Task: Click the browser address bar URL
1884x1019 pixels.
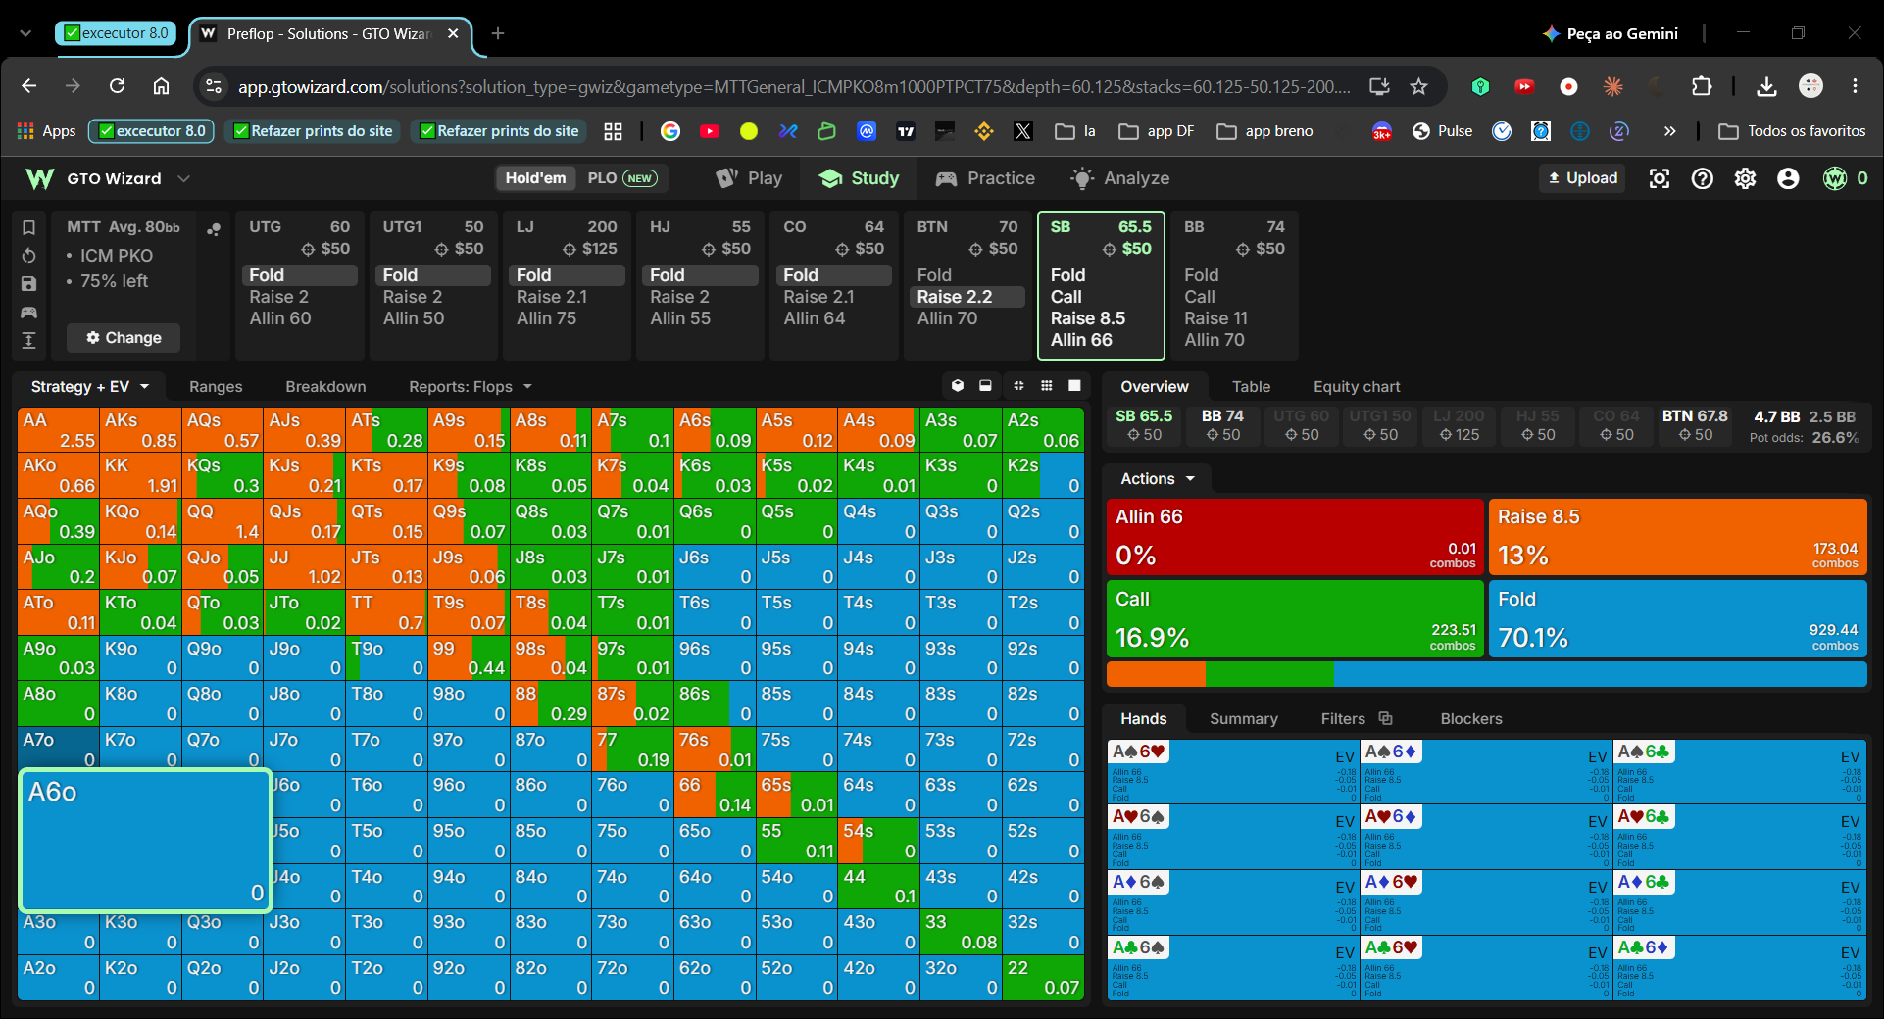Action: click(794, 87)
